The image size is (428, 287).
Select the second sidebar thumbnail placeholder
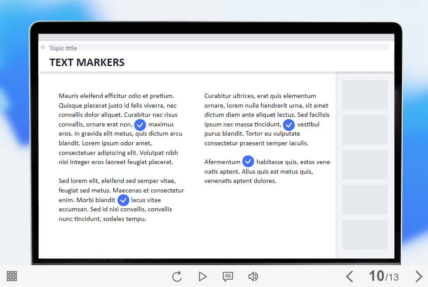click(365, 130)
